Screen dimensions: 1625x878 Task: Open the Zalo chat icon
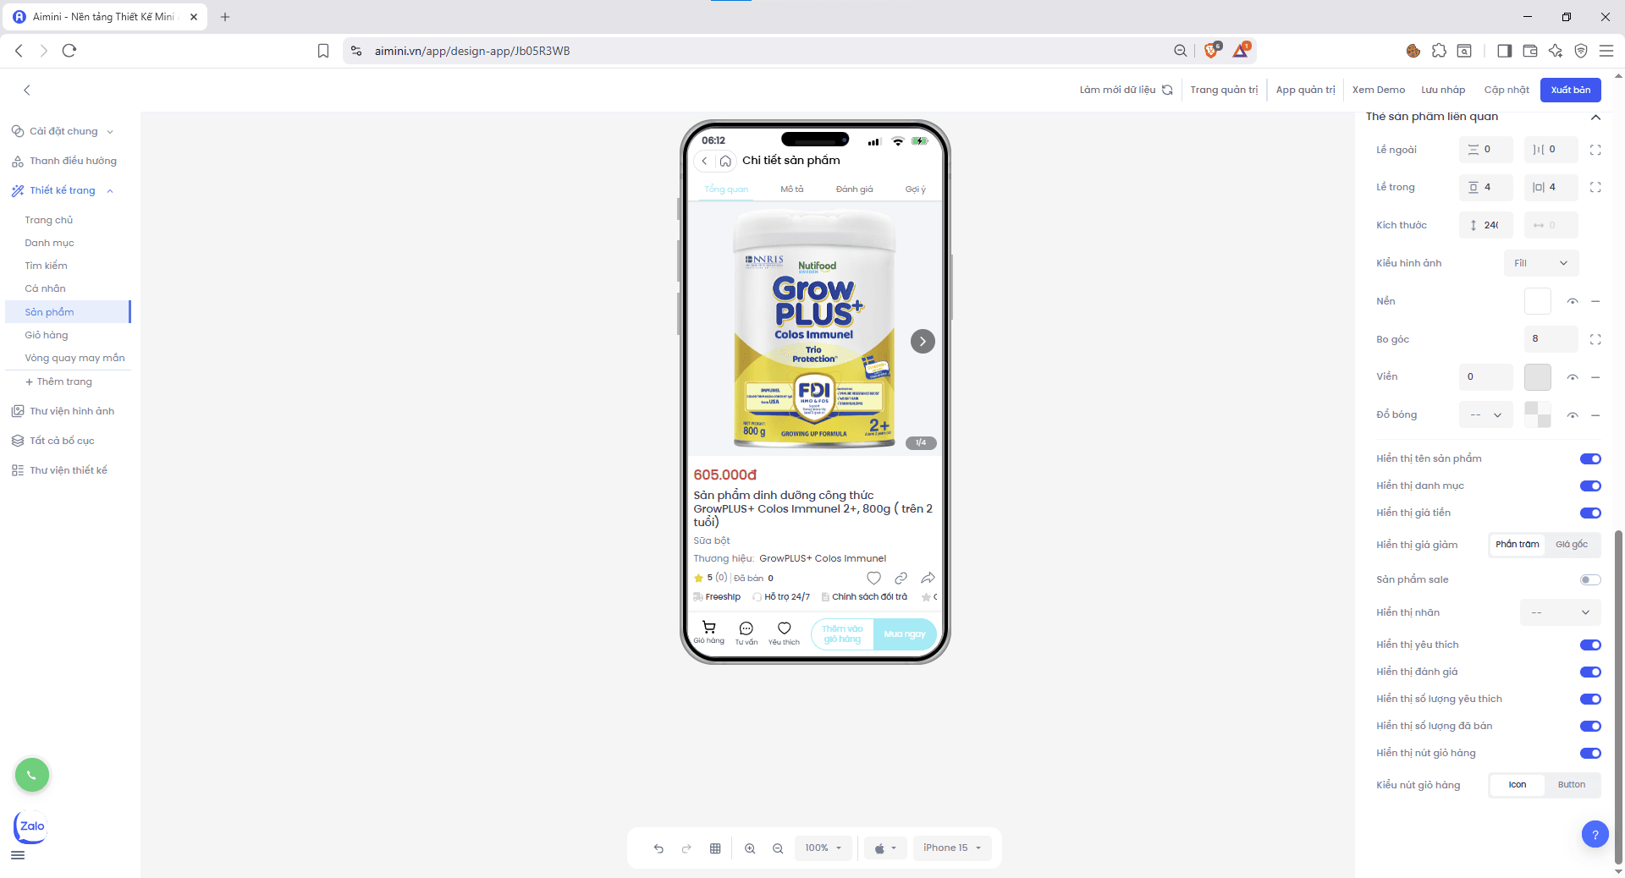tap(31, 826)
